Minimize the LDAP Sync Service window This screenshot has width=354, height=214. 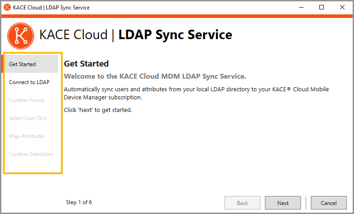click(301, 8)
